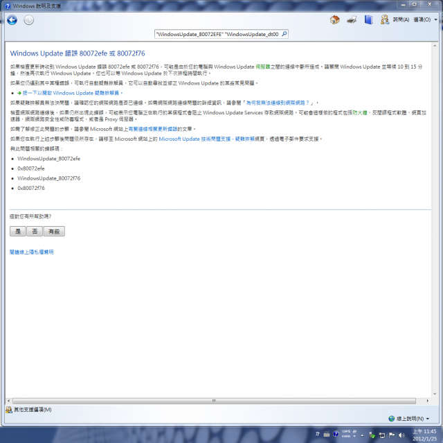Viewport: 443px width, 443px height.
Task: Follow the 有關連線相關更新錯誤 article link
Action: 153,129
